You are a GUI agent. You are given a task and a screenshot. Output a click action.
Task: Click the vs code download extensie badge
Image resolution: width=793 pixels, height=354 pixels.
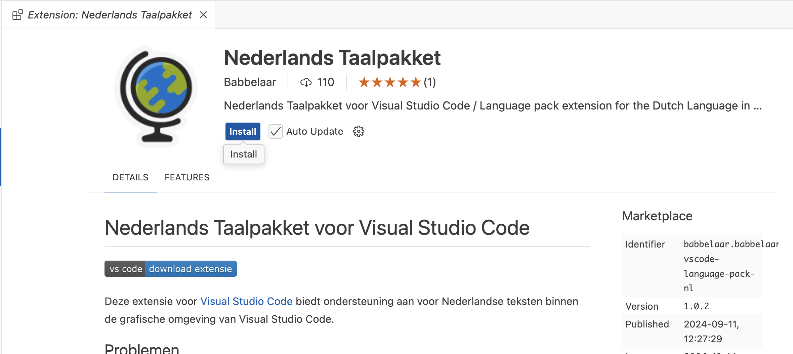point(171,269)
